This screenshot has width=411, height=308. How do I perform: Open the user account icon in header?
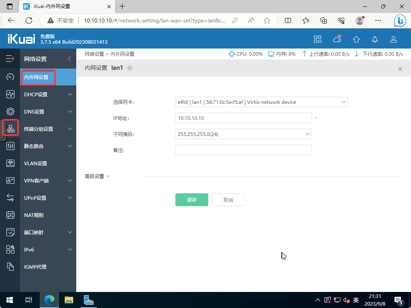[x=393, y=39]
